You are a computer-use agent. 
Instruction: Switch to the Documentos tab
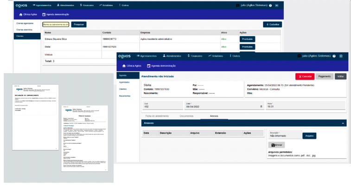(x=186, y=116)
